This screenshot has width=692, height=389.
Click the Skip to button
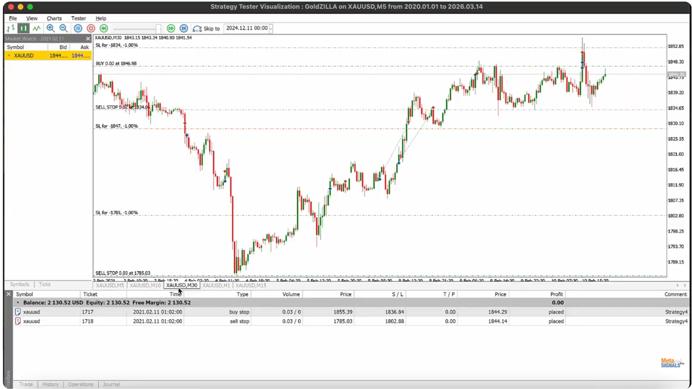206,28
